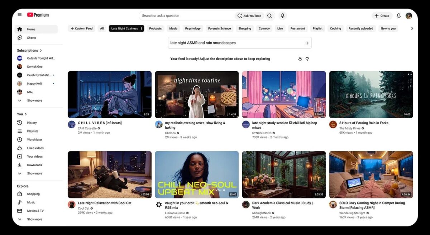The image size is (430, 235).
Task: Open SOLO Cozy Gaming Night video title
Action: [x=372, y=205]
